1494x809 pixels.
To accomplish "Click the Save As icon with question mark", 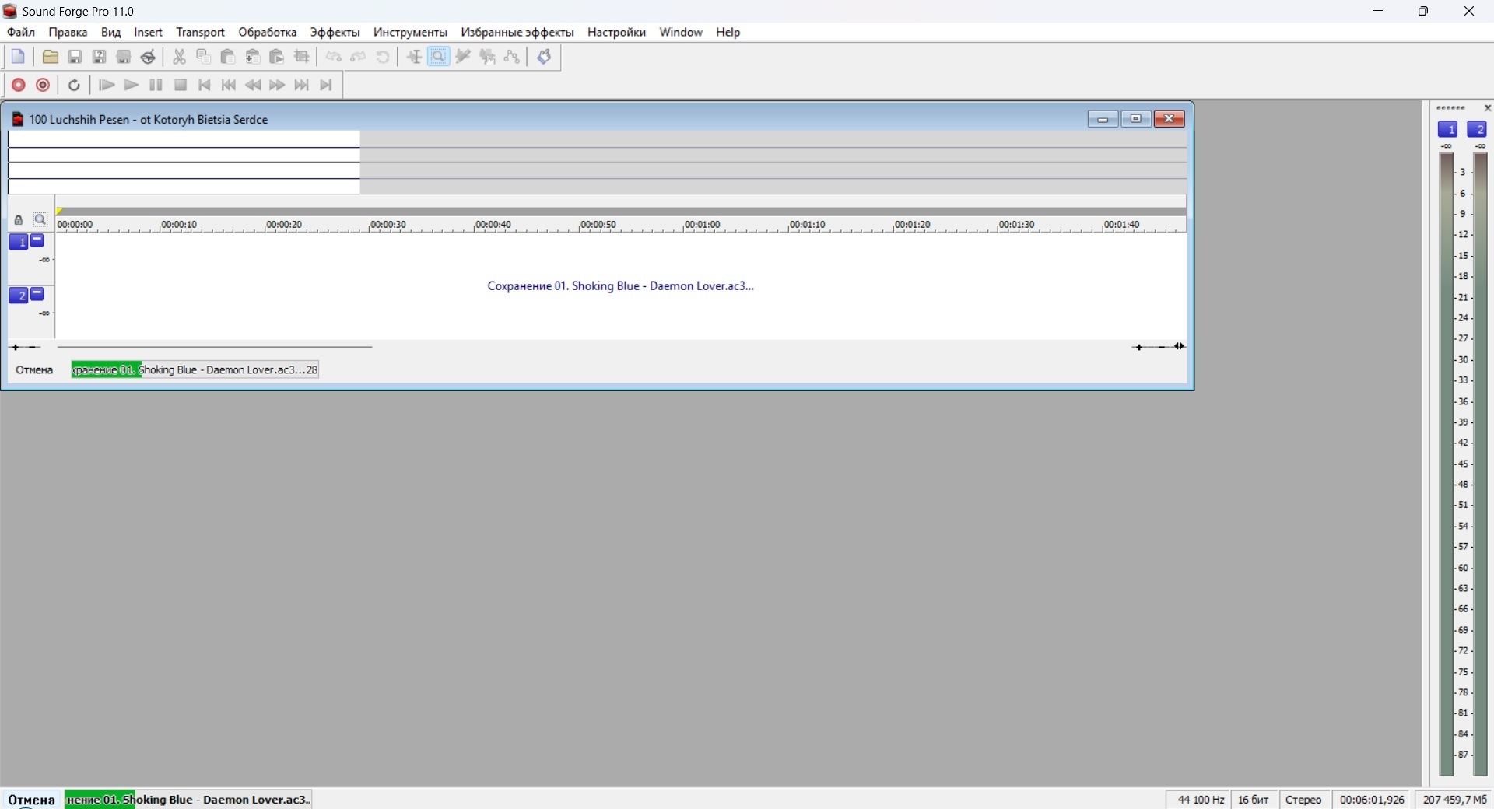I will click(100, 57).
